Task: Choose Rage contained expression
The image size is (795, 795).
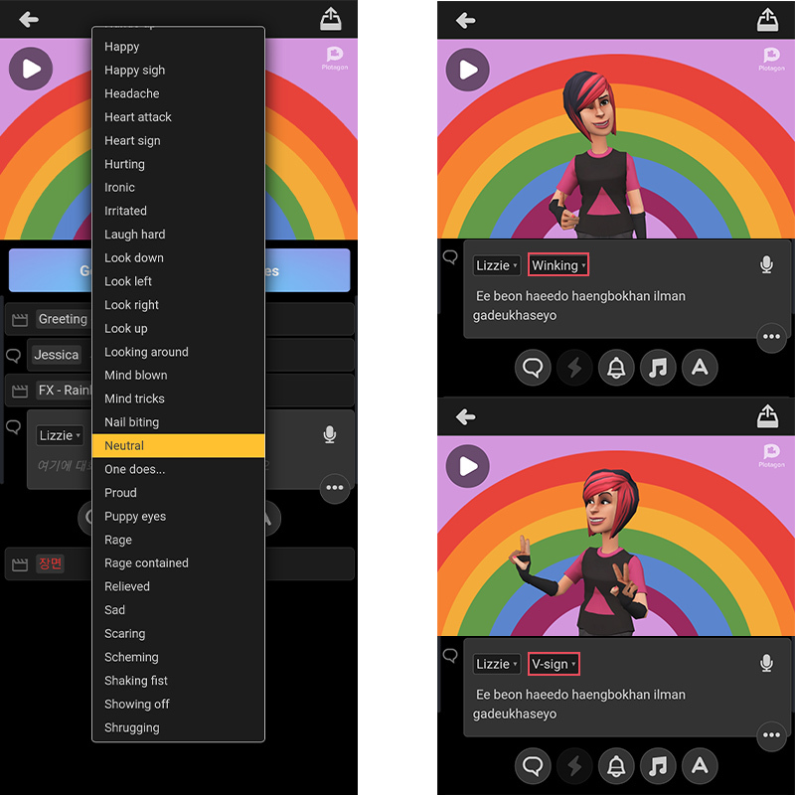Action: [x=178, y=562]
